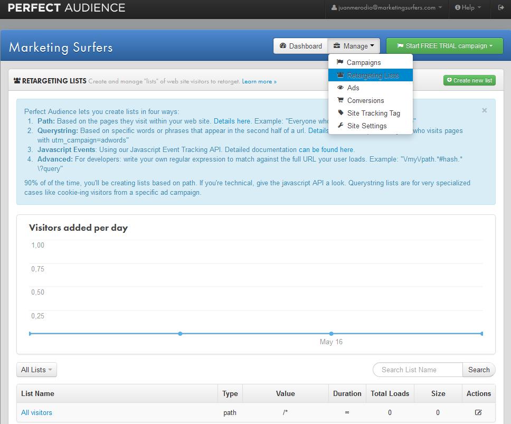
Task: Click the flag icon next to Campaigns
Action: click(x=340, y=62)
